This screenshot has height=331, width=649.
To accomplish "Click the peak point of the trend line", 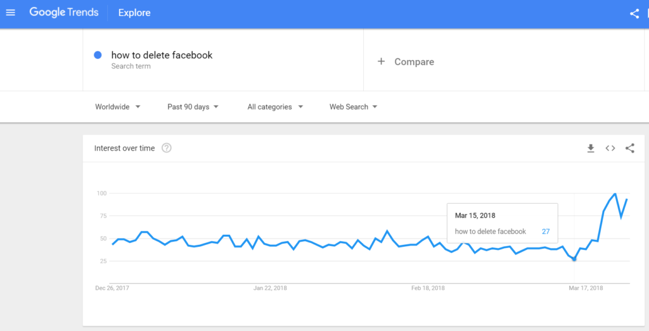I will pos(615,194).
